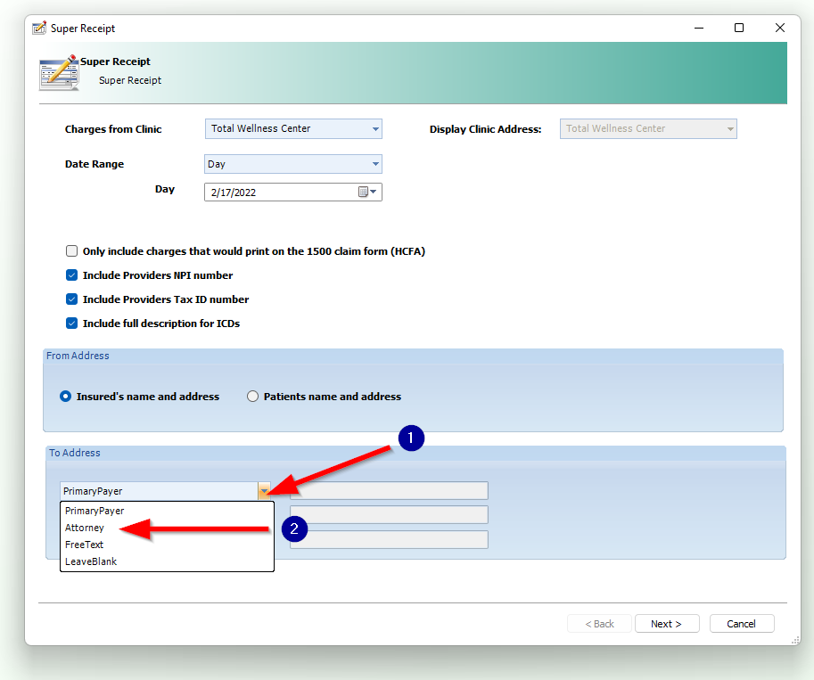Choose FreeText from the dropdown list

(167, 545)
